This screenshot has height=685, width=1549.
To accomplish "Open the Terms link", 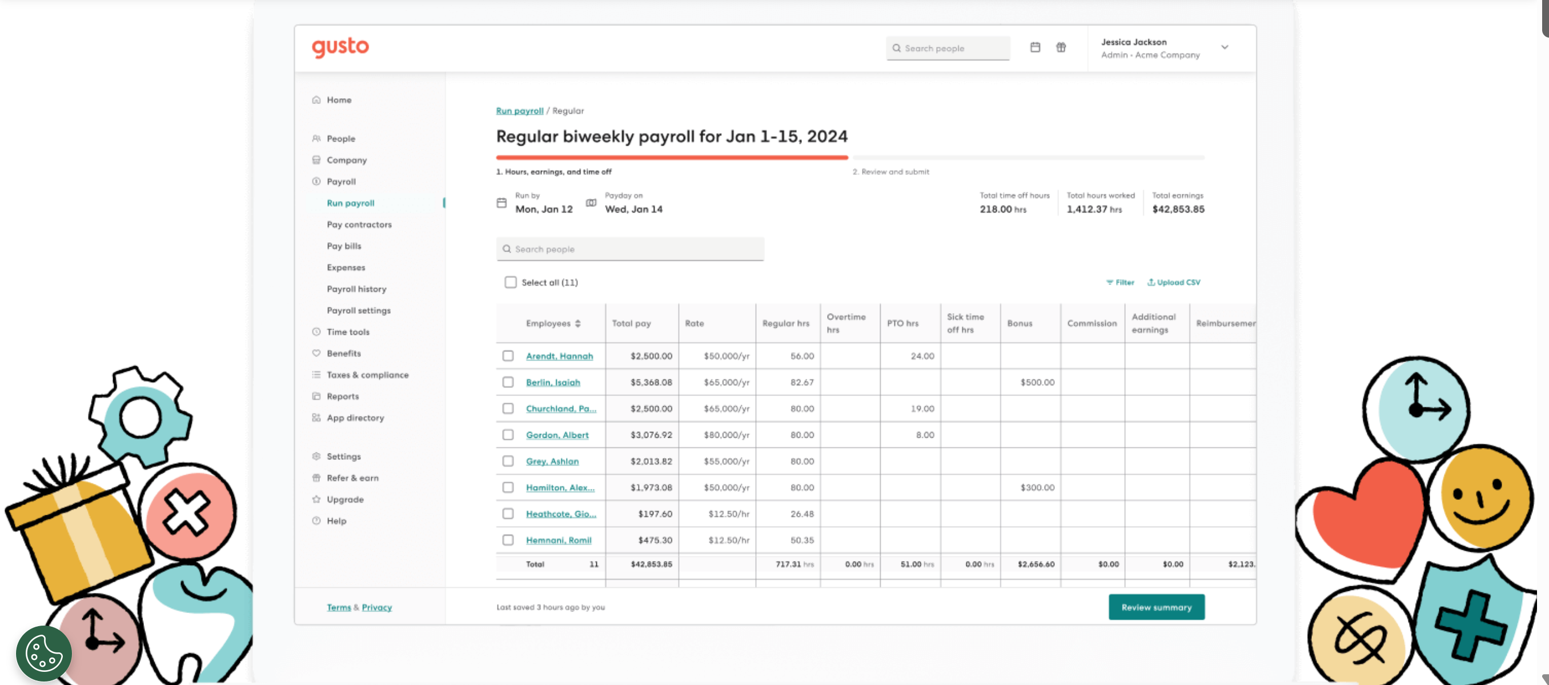I will pyautogui.click(x=339, y=607).
